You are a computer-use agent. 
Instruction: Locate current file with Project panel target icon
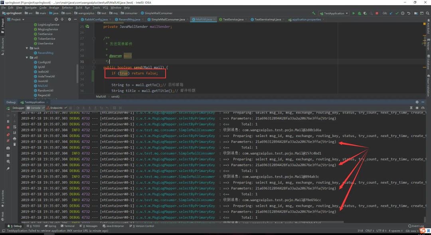(x=56, y=20)
